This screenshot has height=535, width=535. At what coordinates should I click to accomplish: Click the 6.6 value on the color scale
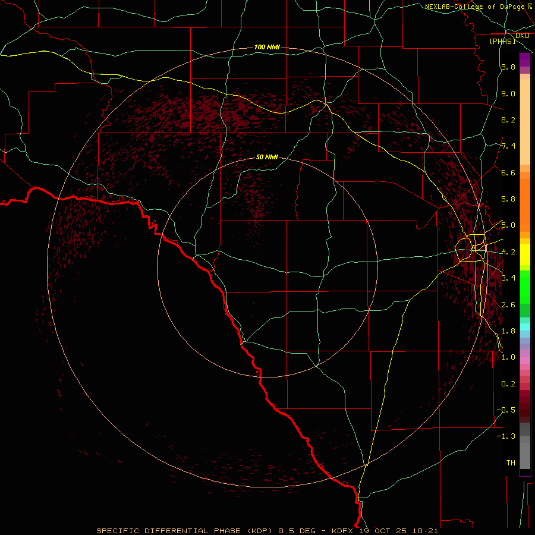coord(508,172)
